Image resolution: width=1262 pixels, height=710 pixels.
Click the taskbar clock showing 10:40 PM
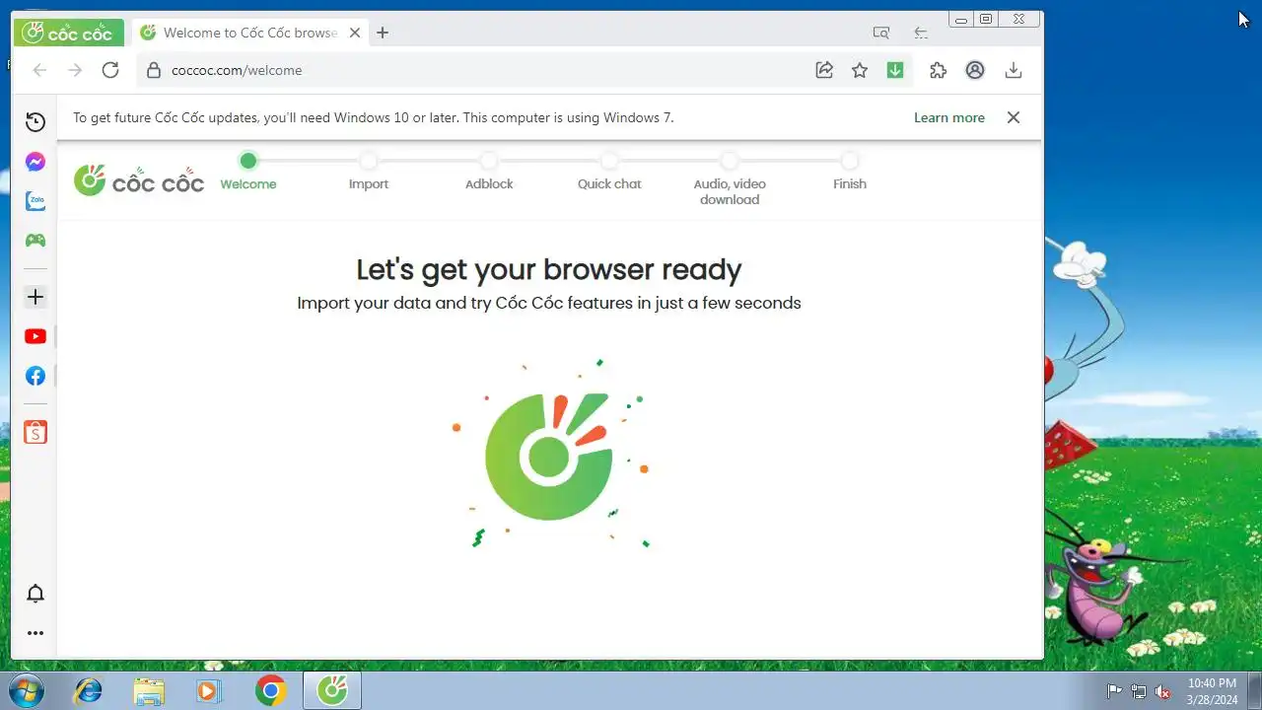click(x=1212, y=690)
